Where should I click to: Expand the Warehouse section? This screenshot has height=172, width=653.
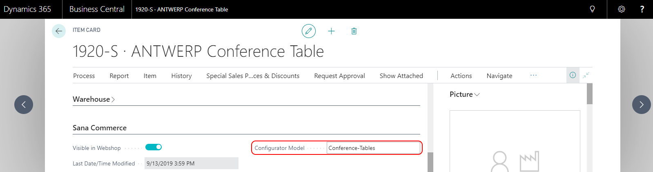[94, 99]
